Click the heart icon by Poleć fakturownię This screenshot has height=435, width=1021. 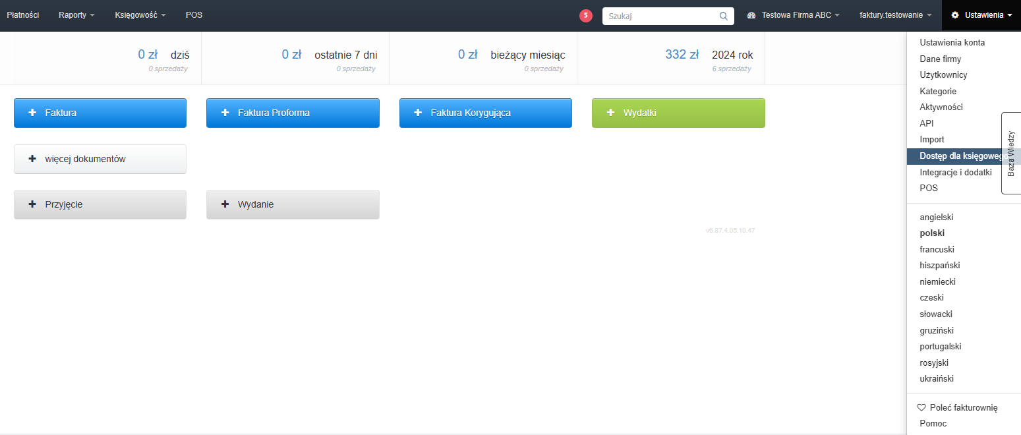tap(921, 408)
